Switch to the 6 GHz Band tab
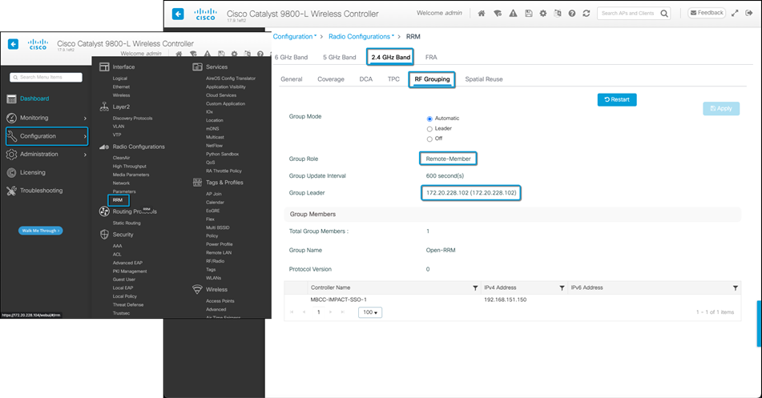 coord(291,58)
